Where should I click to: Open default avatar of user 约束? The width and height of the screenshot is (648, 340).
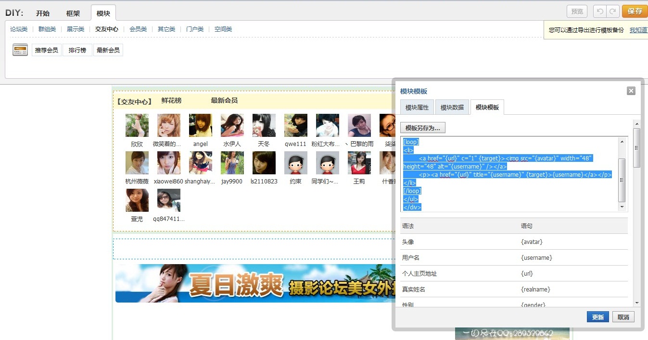pos(296,163)
